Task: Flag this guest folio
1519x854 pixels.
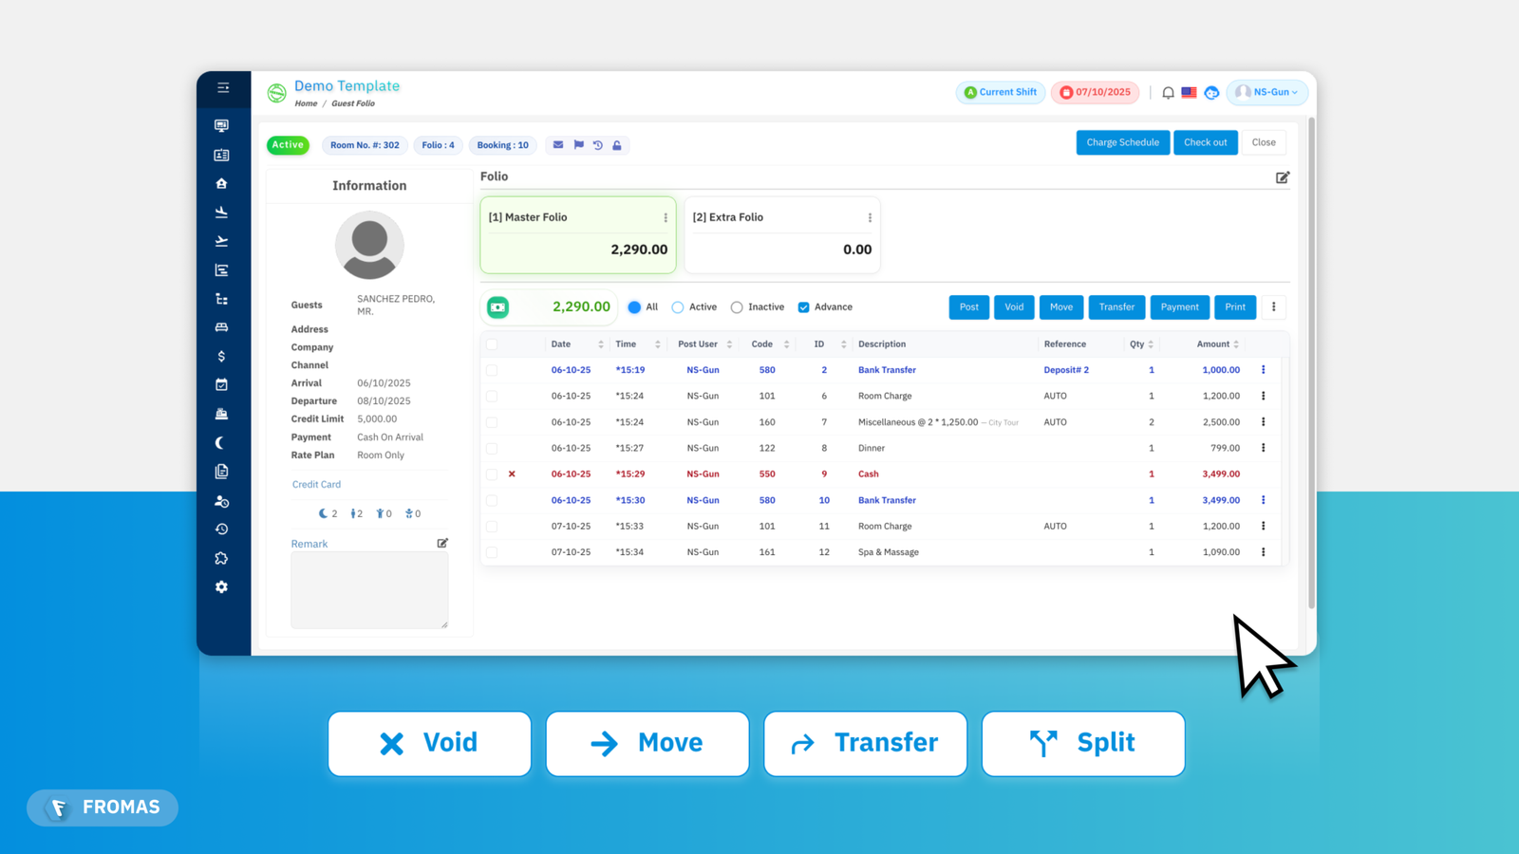Action: click(x=577, y=145)
